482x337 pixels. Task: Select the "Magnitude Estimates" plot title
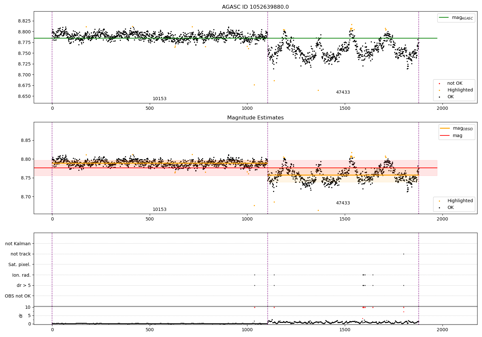[255, 118]
